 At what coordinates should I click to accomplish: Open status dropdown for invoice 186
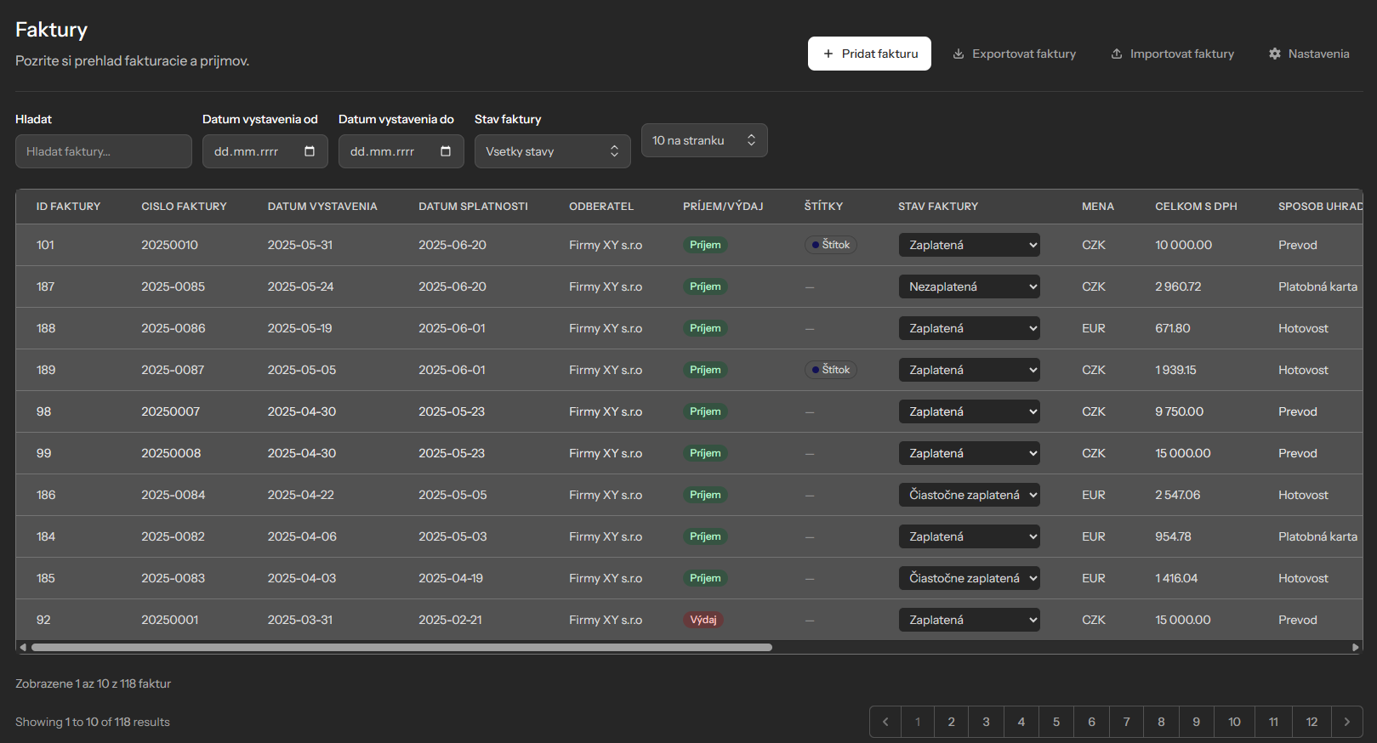969,495
